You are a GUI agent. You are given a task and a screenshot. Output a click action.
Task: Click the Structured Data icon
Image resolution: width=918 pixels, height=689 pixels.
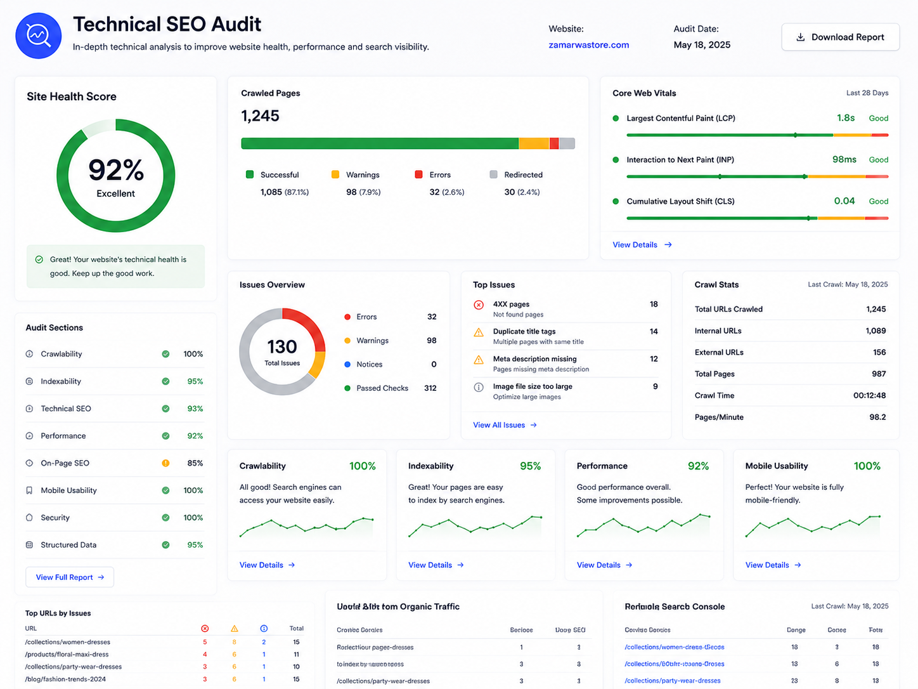click(x=29, y=545)
